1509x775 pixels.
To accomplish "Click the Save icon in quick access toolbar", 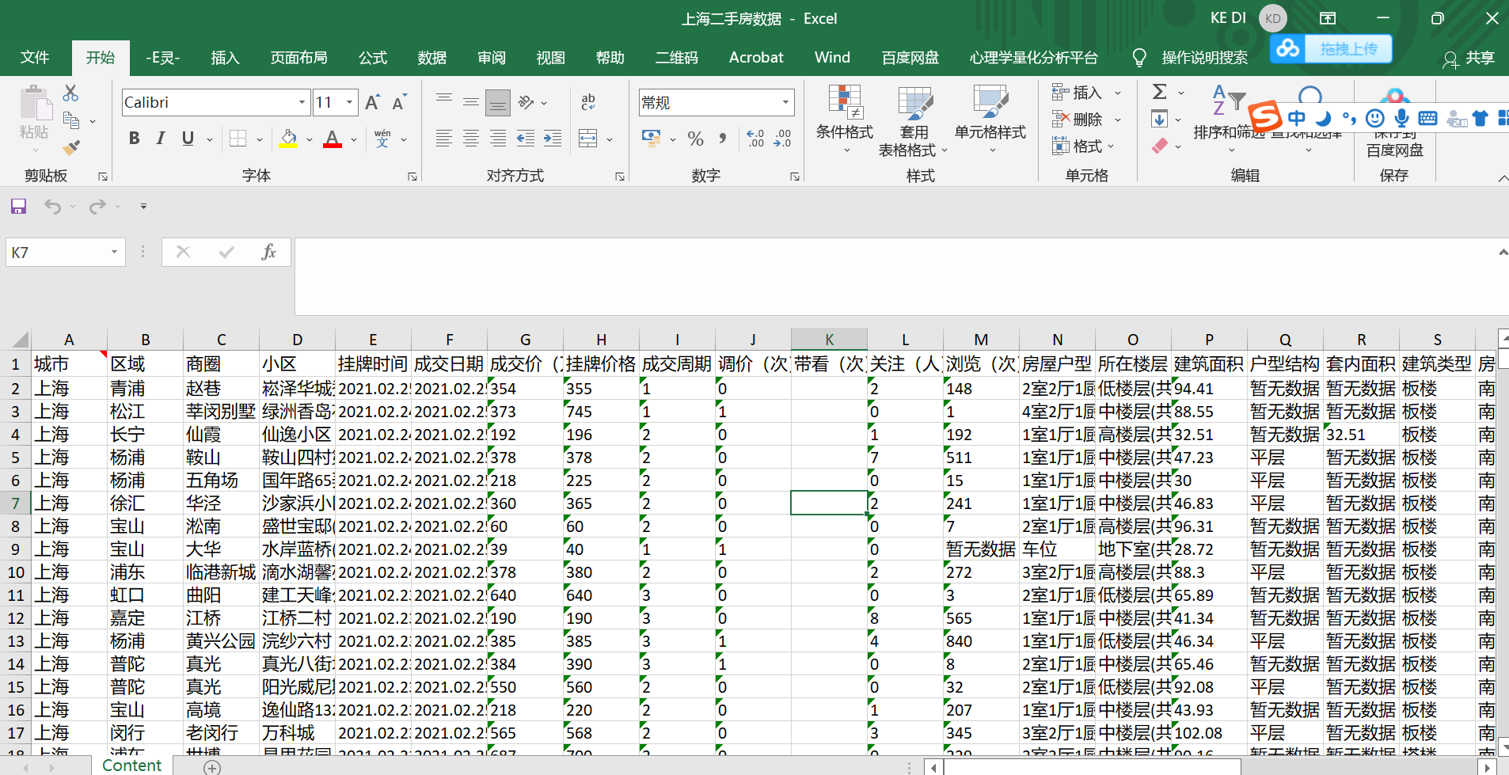I will [18, 207].
